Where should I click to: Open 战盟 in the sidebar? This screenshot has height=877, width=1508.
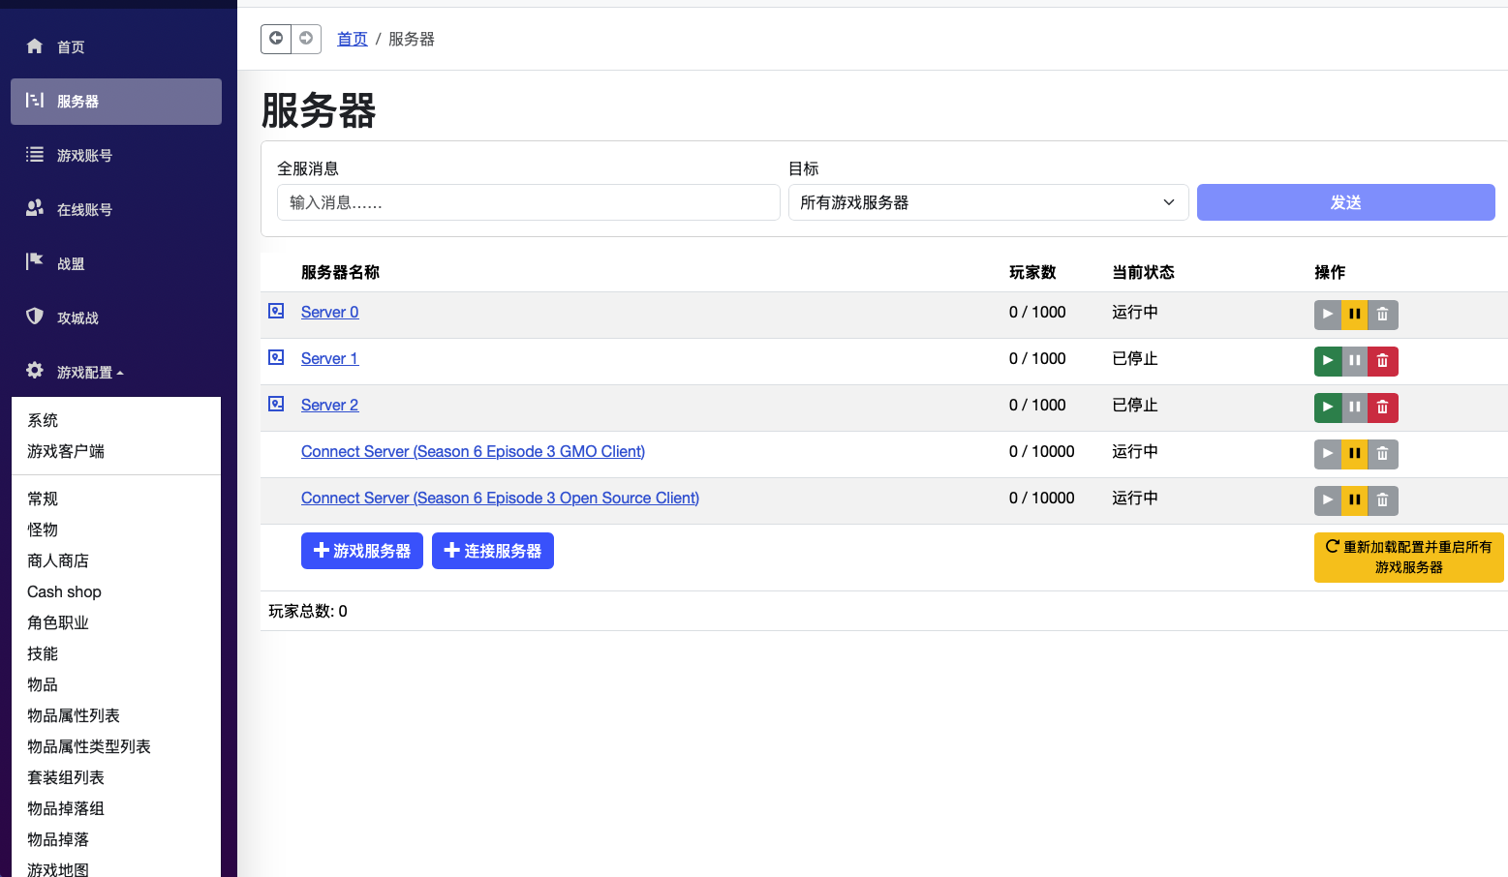(x=116, y=263)
